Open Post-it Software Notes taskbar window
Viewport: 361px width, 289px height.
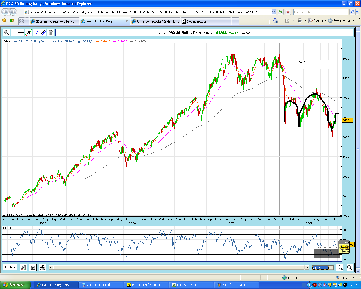click(x=146, y=285)
